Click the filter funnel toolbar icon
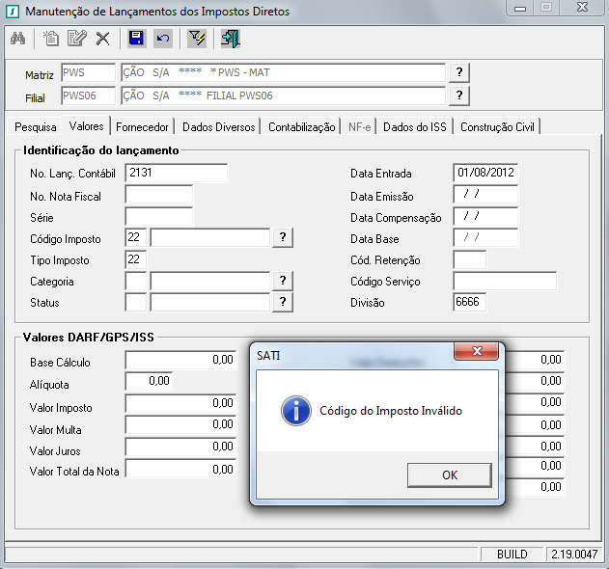The width and height of the screenshot is (609, 569). (197, 39)
